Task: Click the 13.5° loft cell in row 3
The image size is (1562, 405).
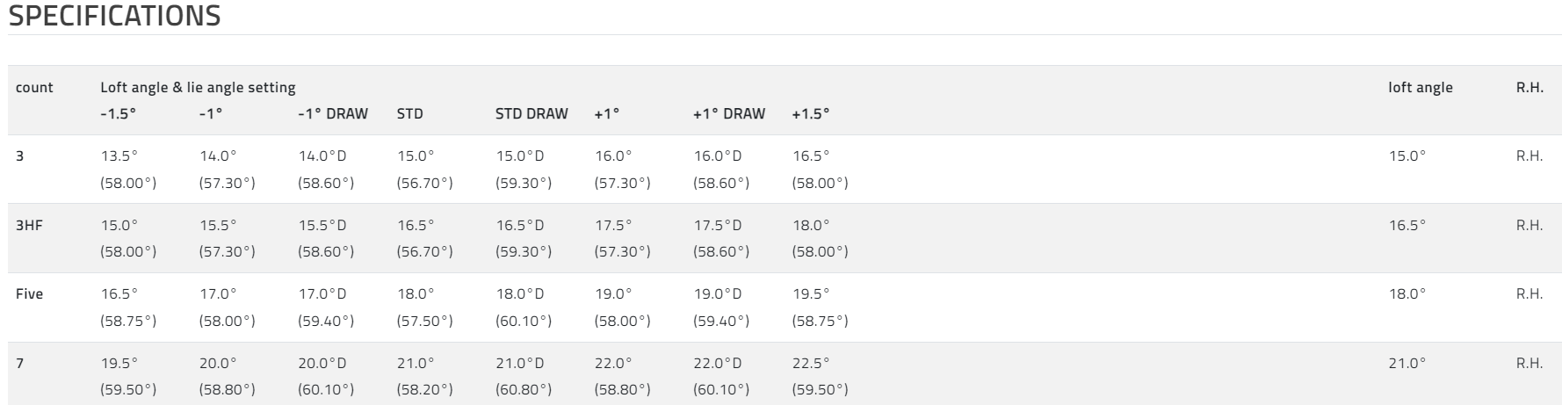Action: [119, 155]
